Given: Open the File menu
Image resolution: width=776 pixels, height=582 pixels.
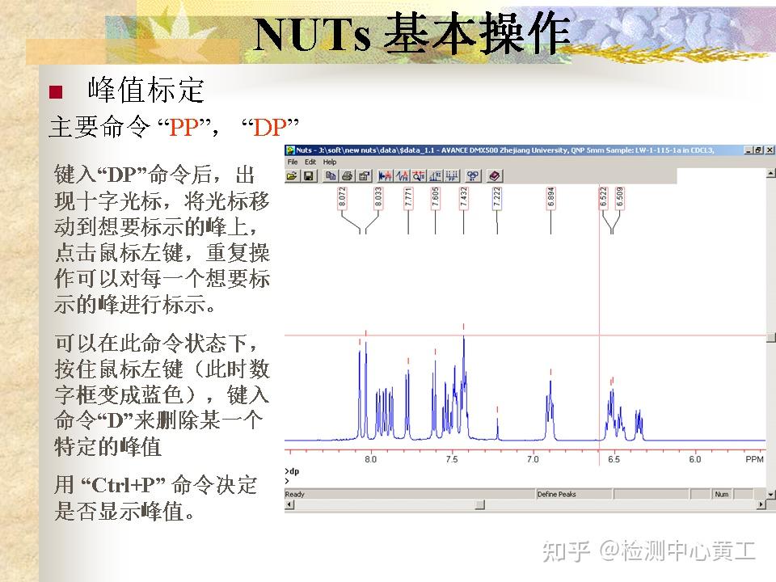Looking at the screenshot, I should point(291,162).
